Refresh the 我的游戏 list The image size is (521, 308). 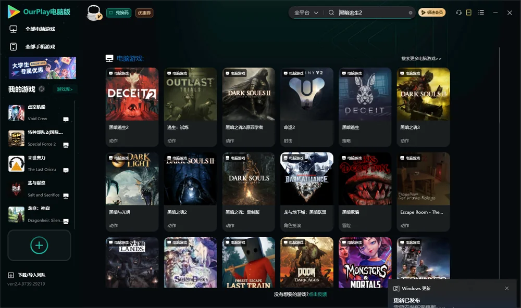pos(42,89)
